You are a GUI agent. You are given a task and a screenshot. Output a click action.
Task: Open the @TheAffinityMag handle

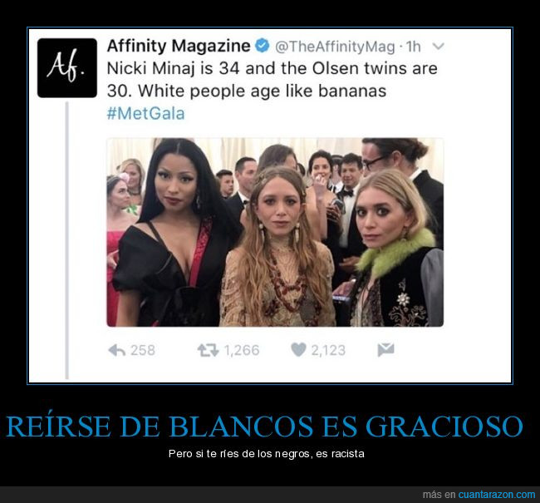[x=335, y=47]
